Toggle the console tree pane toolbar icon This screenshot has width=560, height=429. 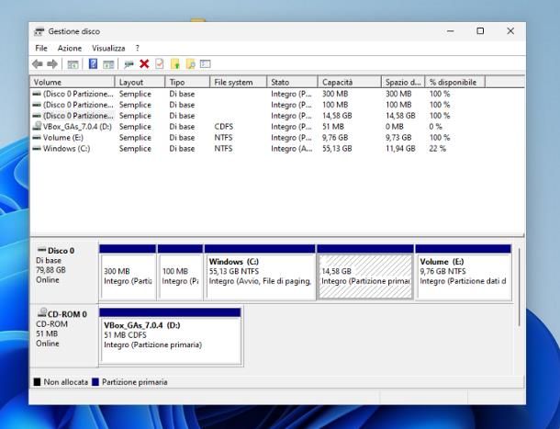coord(73,64)
